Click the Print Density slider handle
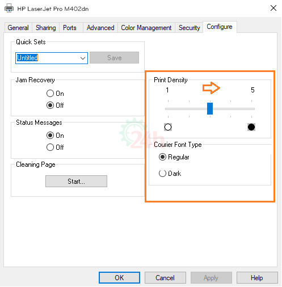This screenshot has width=282, height=287. 210,109
